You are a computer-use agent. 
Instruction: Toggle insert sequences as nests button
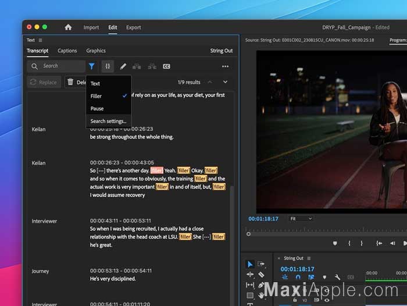point(285,277)
